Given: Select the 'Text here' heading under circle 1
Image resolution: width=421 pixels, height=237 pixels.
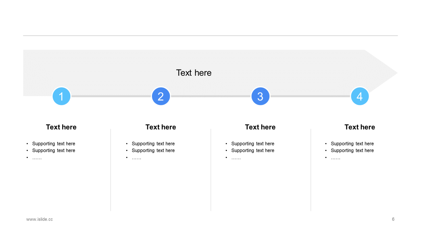Looking at the screenshot, I should point(61,127).
